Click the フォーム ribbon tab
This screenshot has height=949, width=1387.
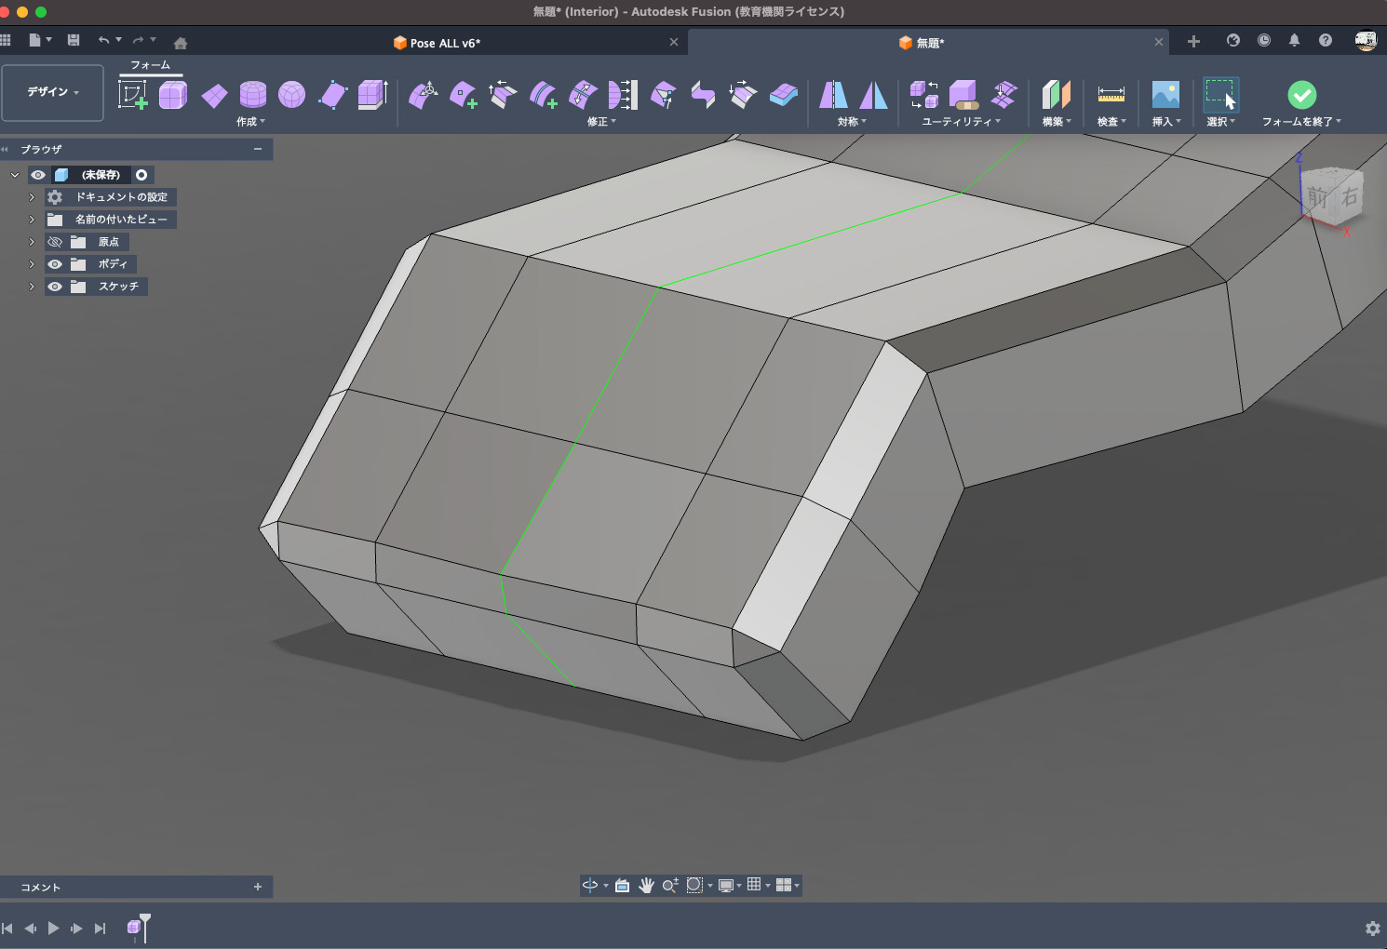150,65
